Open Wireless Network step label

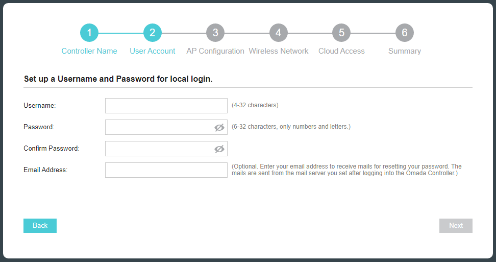coord(278,51)
